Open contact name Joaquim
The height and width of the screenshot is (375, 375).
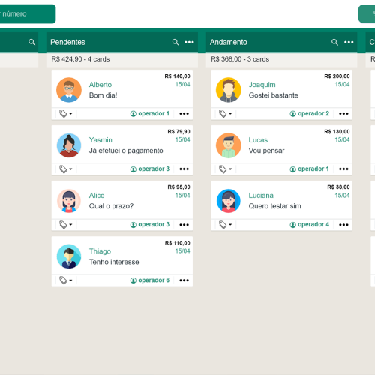pyautogui.click(x=262, y=85)
